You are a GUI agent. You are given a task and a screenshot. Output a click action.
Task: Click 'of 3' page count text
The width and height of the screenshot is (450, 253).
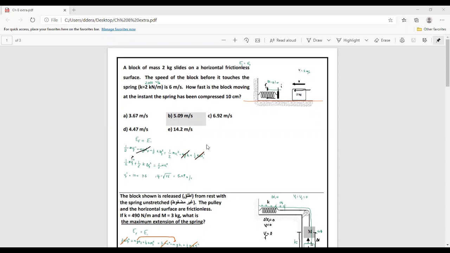click(x=18, y=40)
